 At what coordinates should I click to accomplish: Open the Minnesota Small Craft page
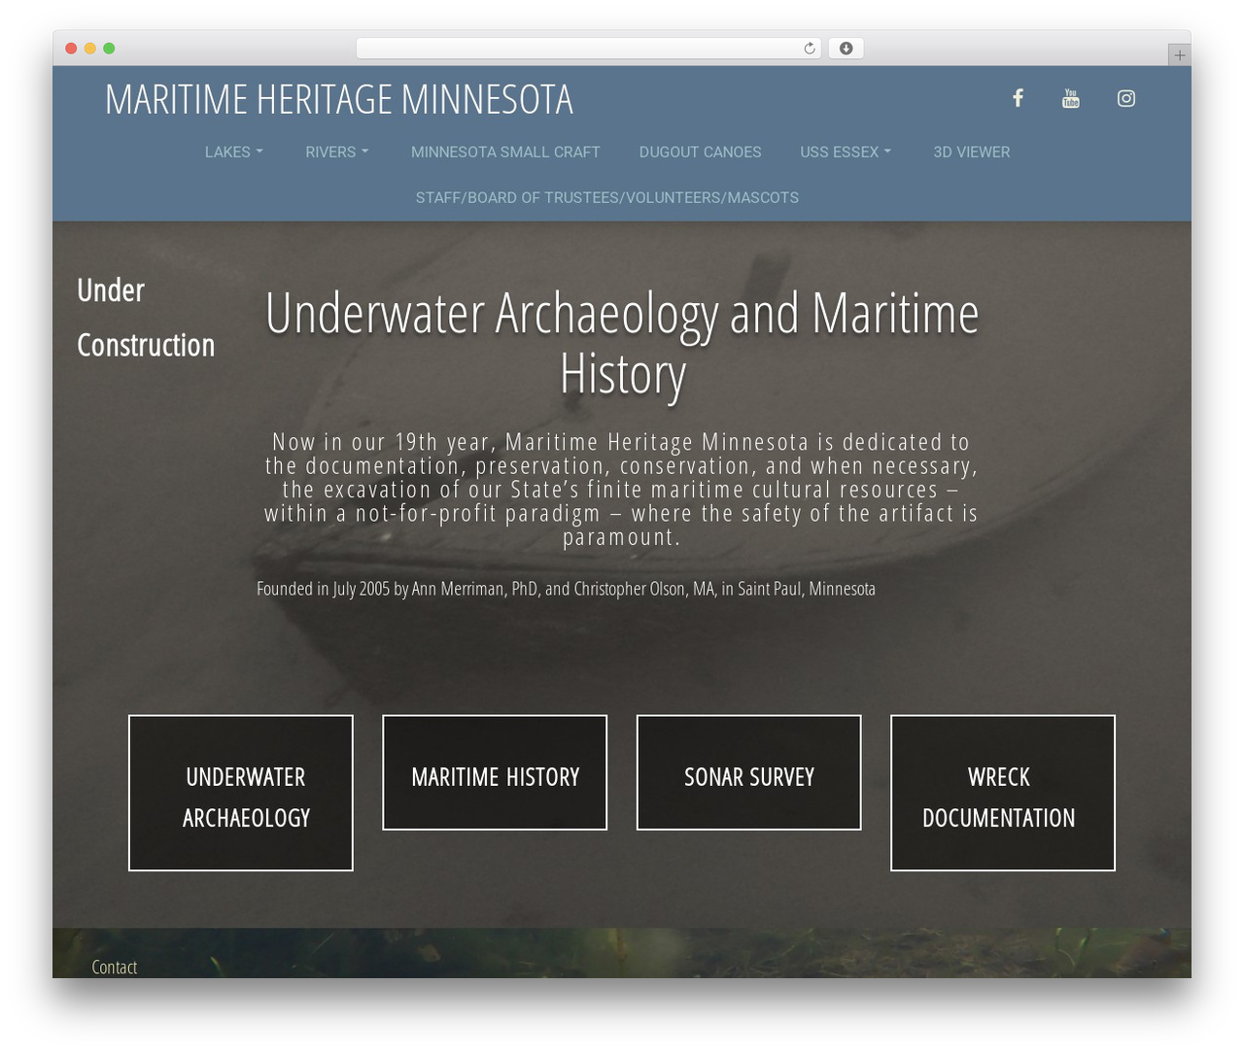coord(505,152)
